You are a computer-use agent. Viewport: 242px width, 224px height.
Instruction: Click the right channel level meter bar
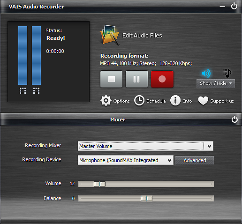click(36, 55)
